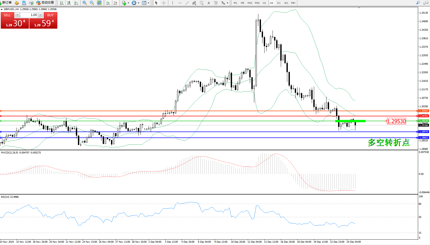The width and height of the screenshot is (430, 245).
Task: Click the lot volume field showing 1.00
Action: [x=29, y=15]
